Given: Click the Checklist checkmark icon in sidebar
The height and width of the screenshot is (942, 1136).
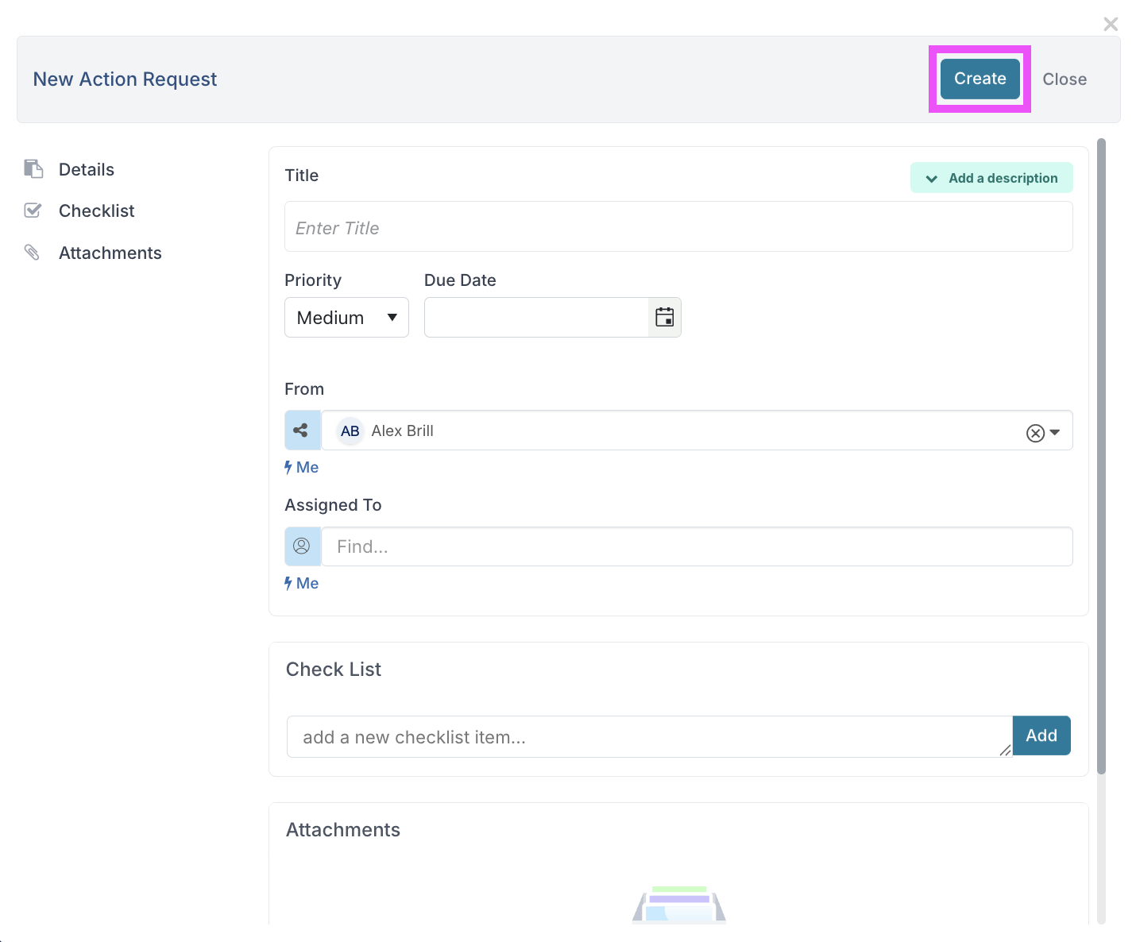Looking at the screenshot, I should (x=33, y=210).
